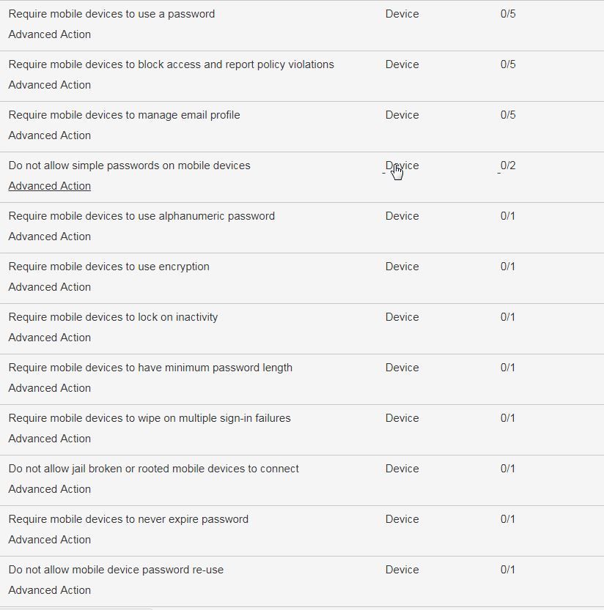Click Advanced Action under jail broken devices rule
Screen dimensions: 604x610
[x=49, y=489]
